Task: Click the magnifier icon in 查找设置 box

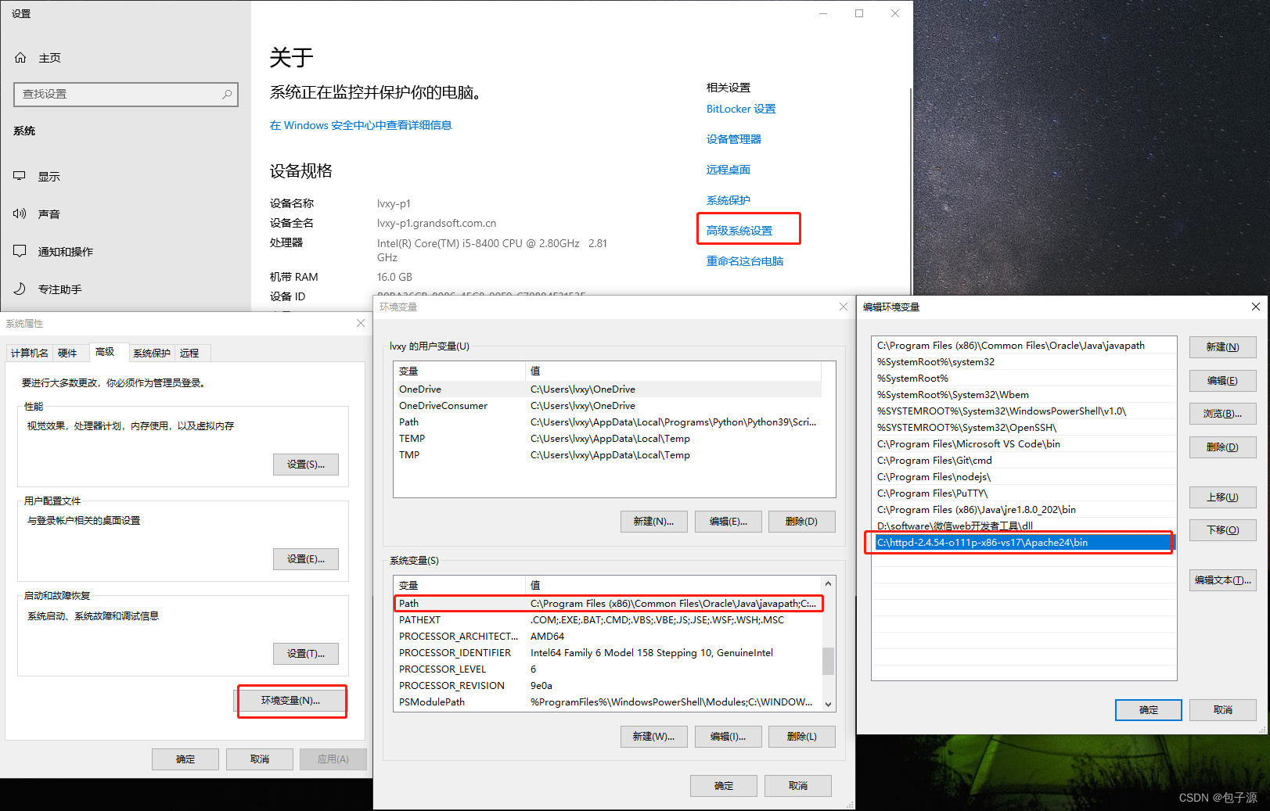Action: [225, 94]
